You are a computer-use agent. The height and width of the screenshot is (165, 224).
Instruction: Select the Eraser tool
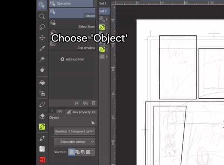coord(42,116)
